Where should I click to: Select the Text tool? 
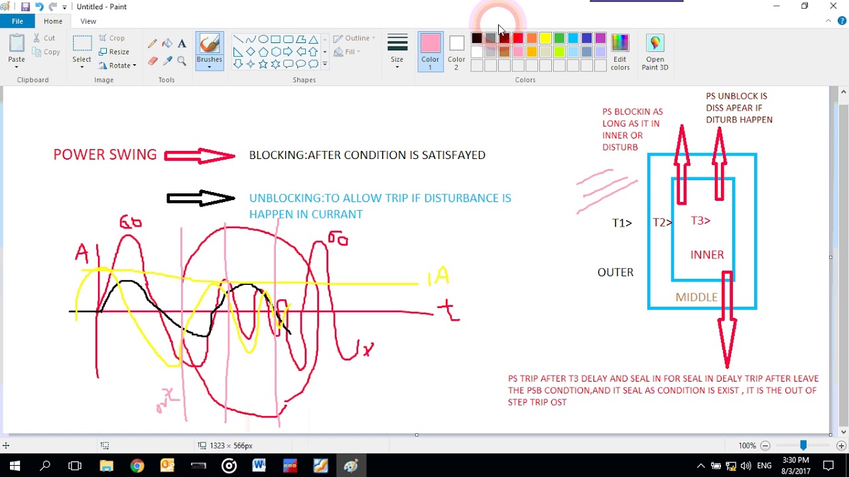pyautogui.click(x=182, y=44)
